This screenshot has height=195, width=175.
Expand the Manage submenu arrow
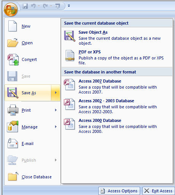(56, 127)
